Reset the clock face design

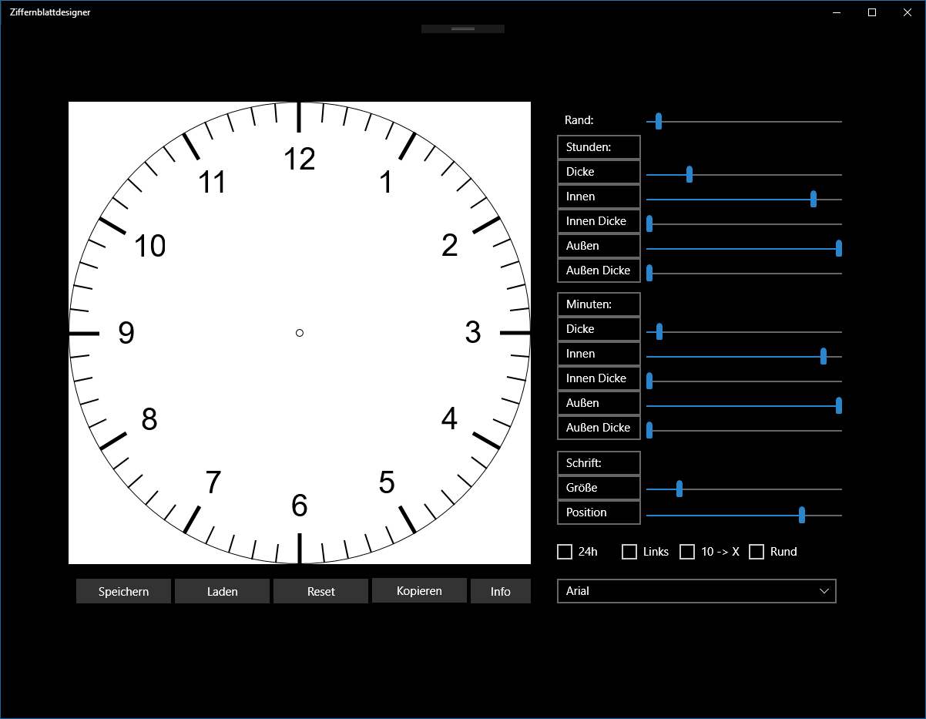[320, 591]
